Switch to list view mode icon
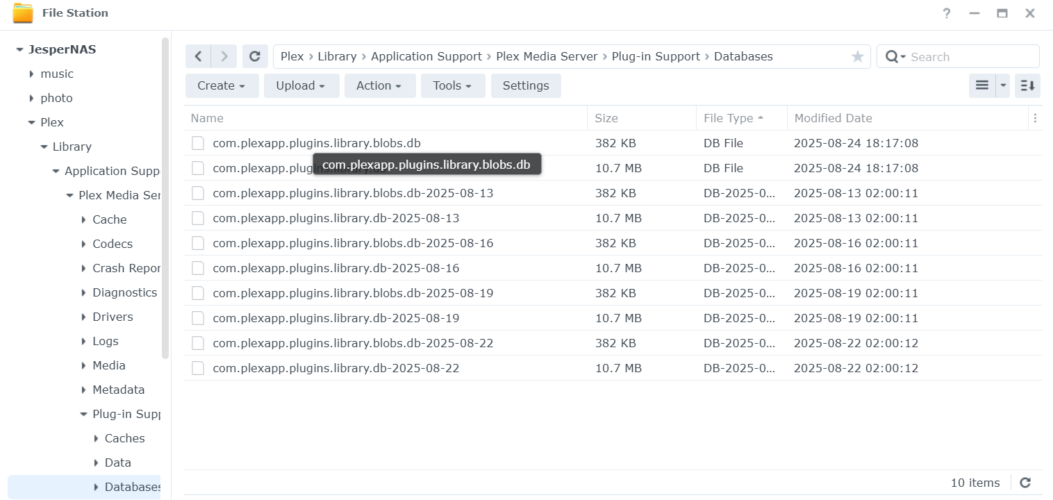The height and width of the screenshot is (500, 1053). 982,85
